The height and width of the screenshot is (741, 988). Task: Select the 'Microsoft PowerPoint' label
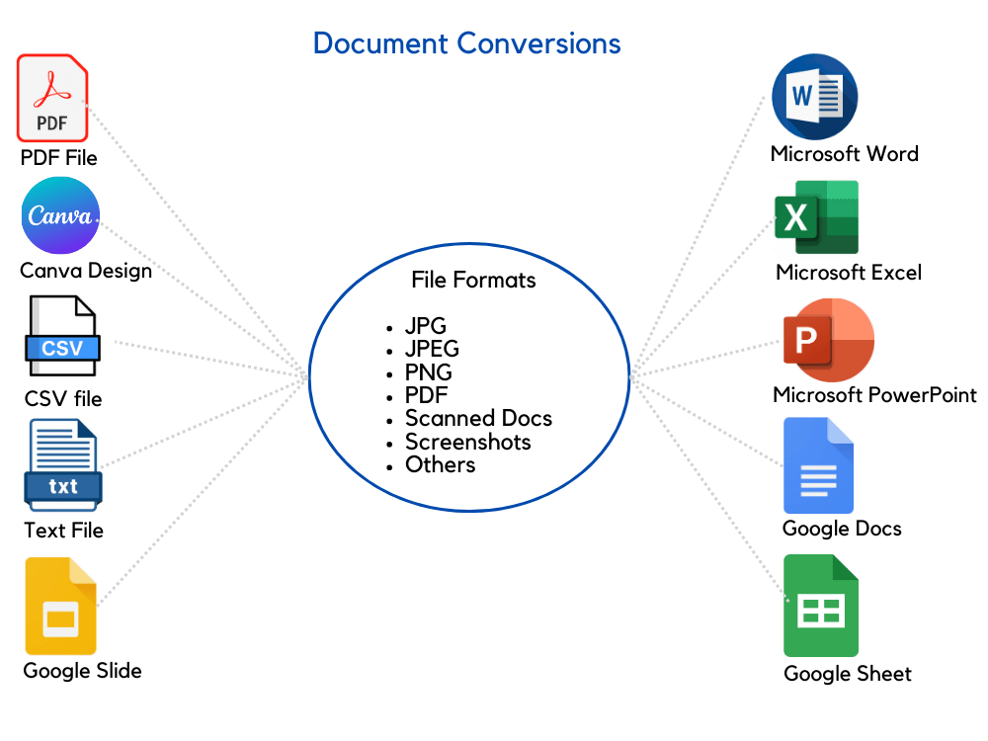tap(874, 395)
